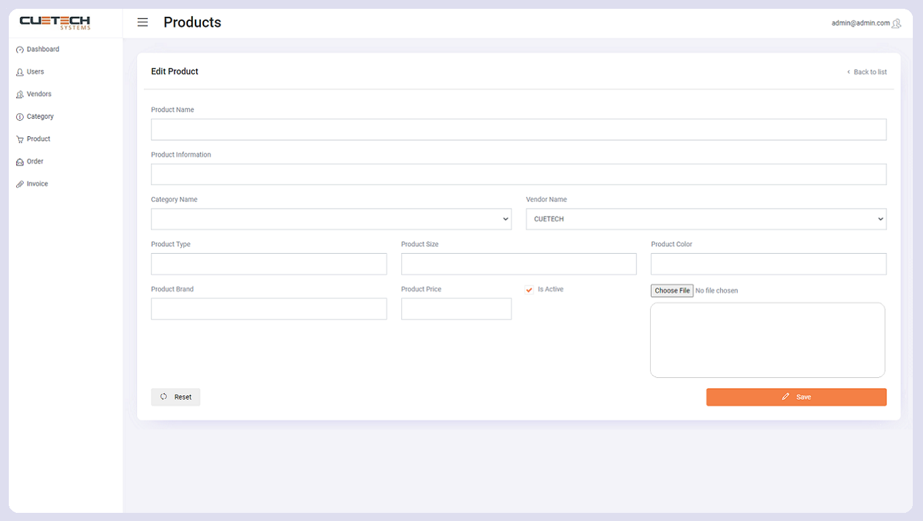
Task: Go back via Back to list link
Action: [x=869, y=72]
